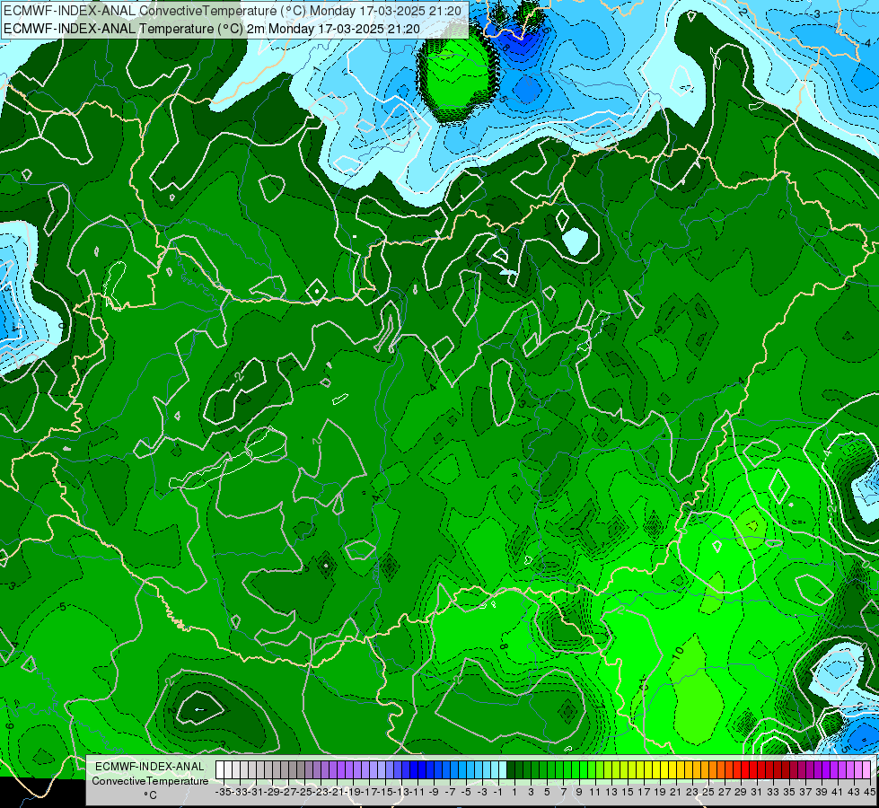
Task: Pick the white swatch at scale's cold end
Action: click(x=220, y=769)
